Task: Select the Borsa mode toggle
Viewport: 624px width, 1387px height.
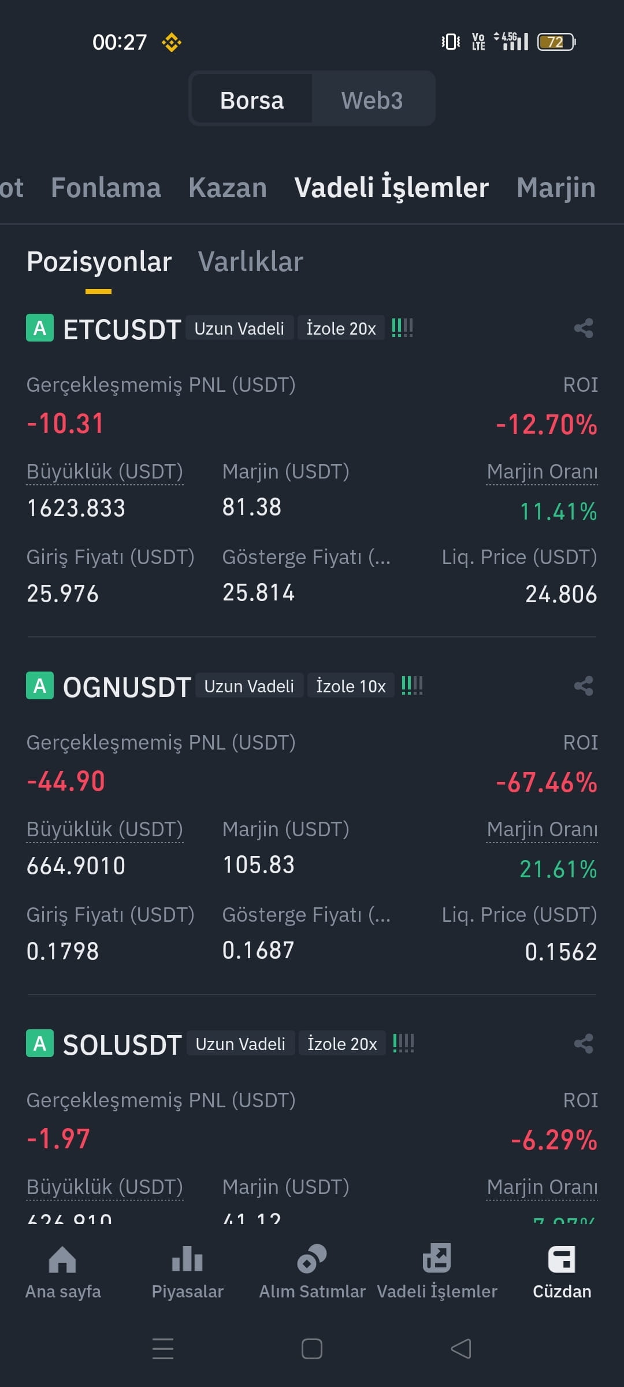Action: click(252, 99)
